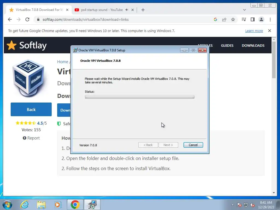Click Cancel in VirtualBox Setup dialog
The height and width of the screenshot is (210, 280).
(x=193, y=145)
